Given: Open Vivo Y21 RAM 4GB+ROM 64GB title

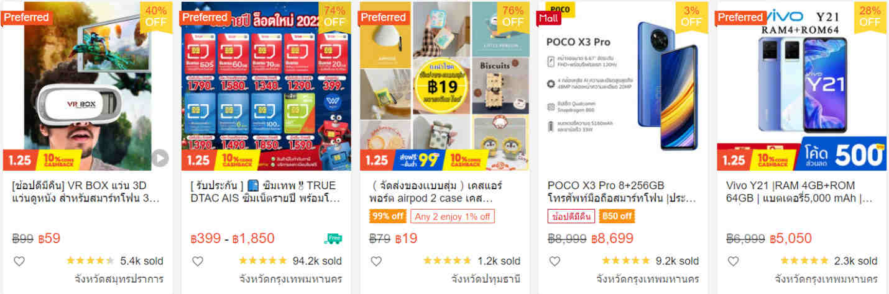Looking at the screenshot, I should click(799, 192).
